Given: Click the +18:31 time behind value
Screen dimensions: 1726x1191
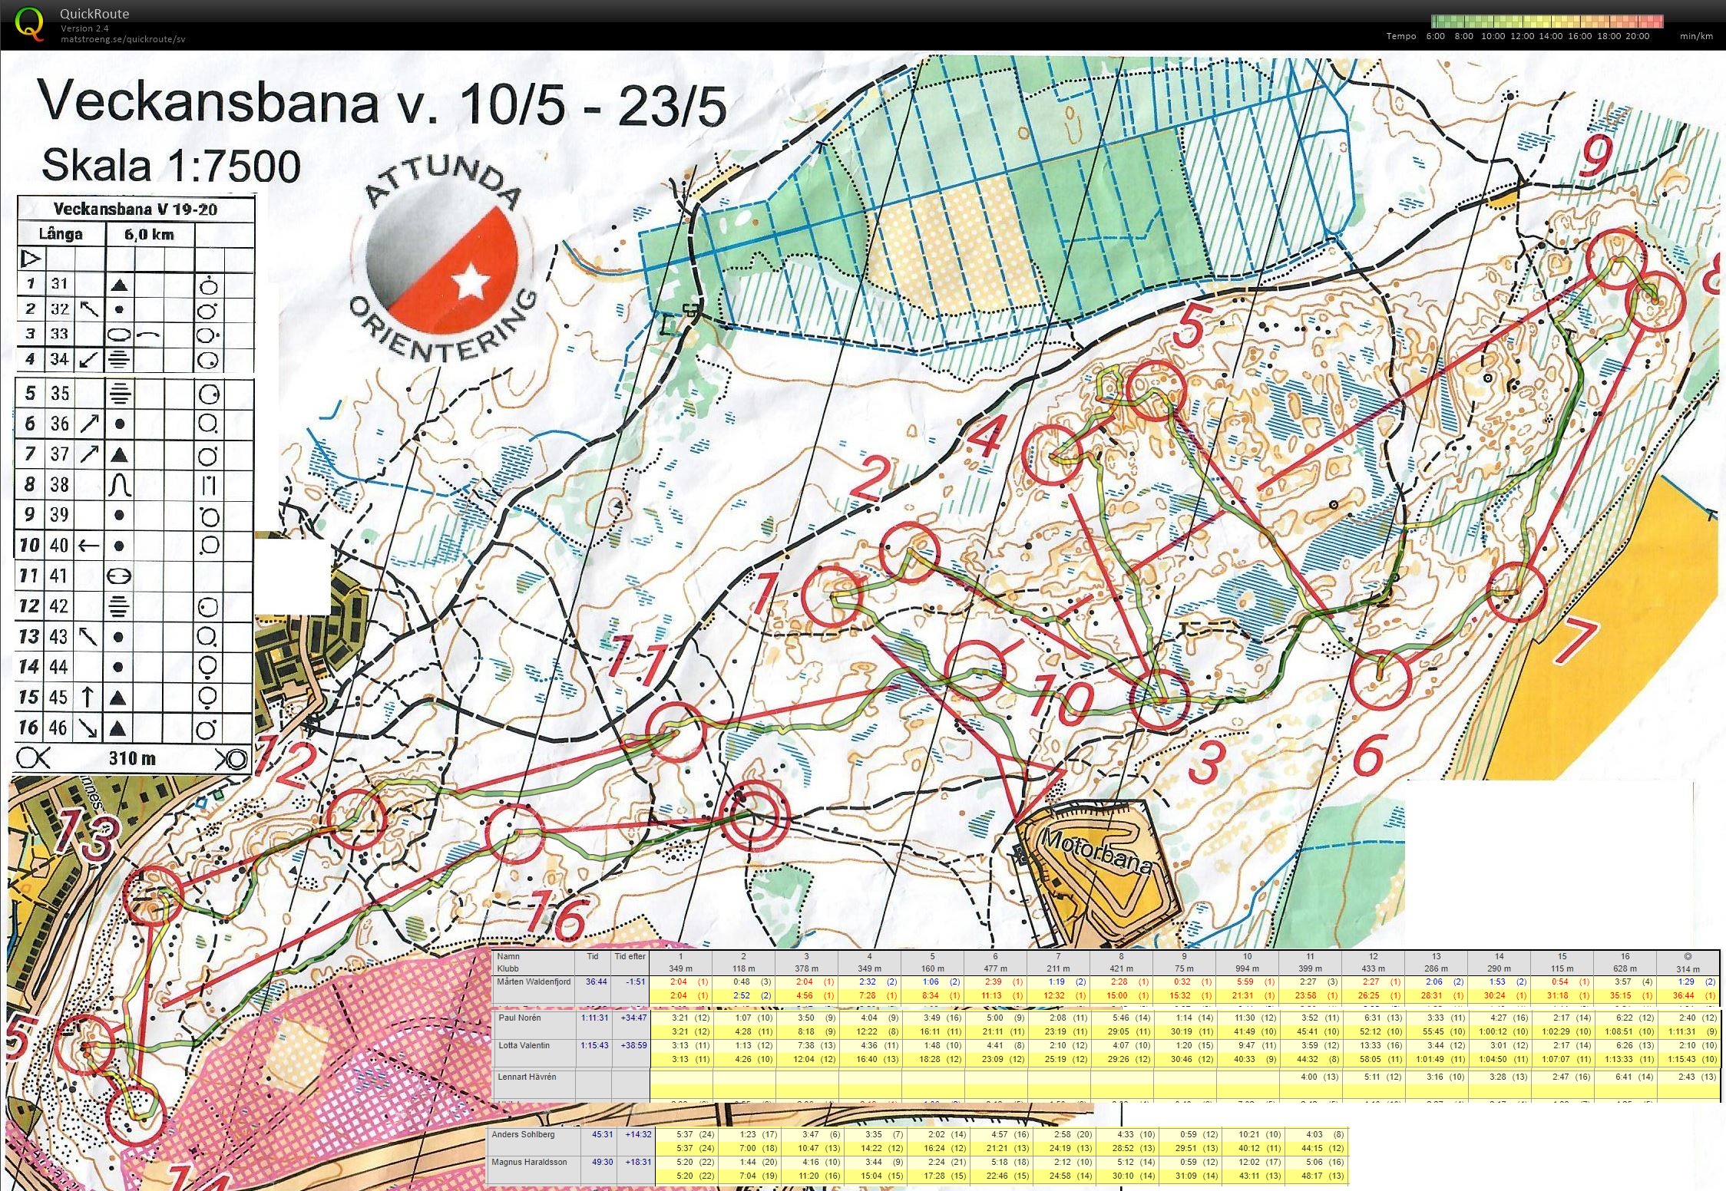Looking at the screenshot, I should 637,1162.
